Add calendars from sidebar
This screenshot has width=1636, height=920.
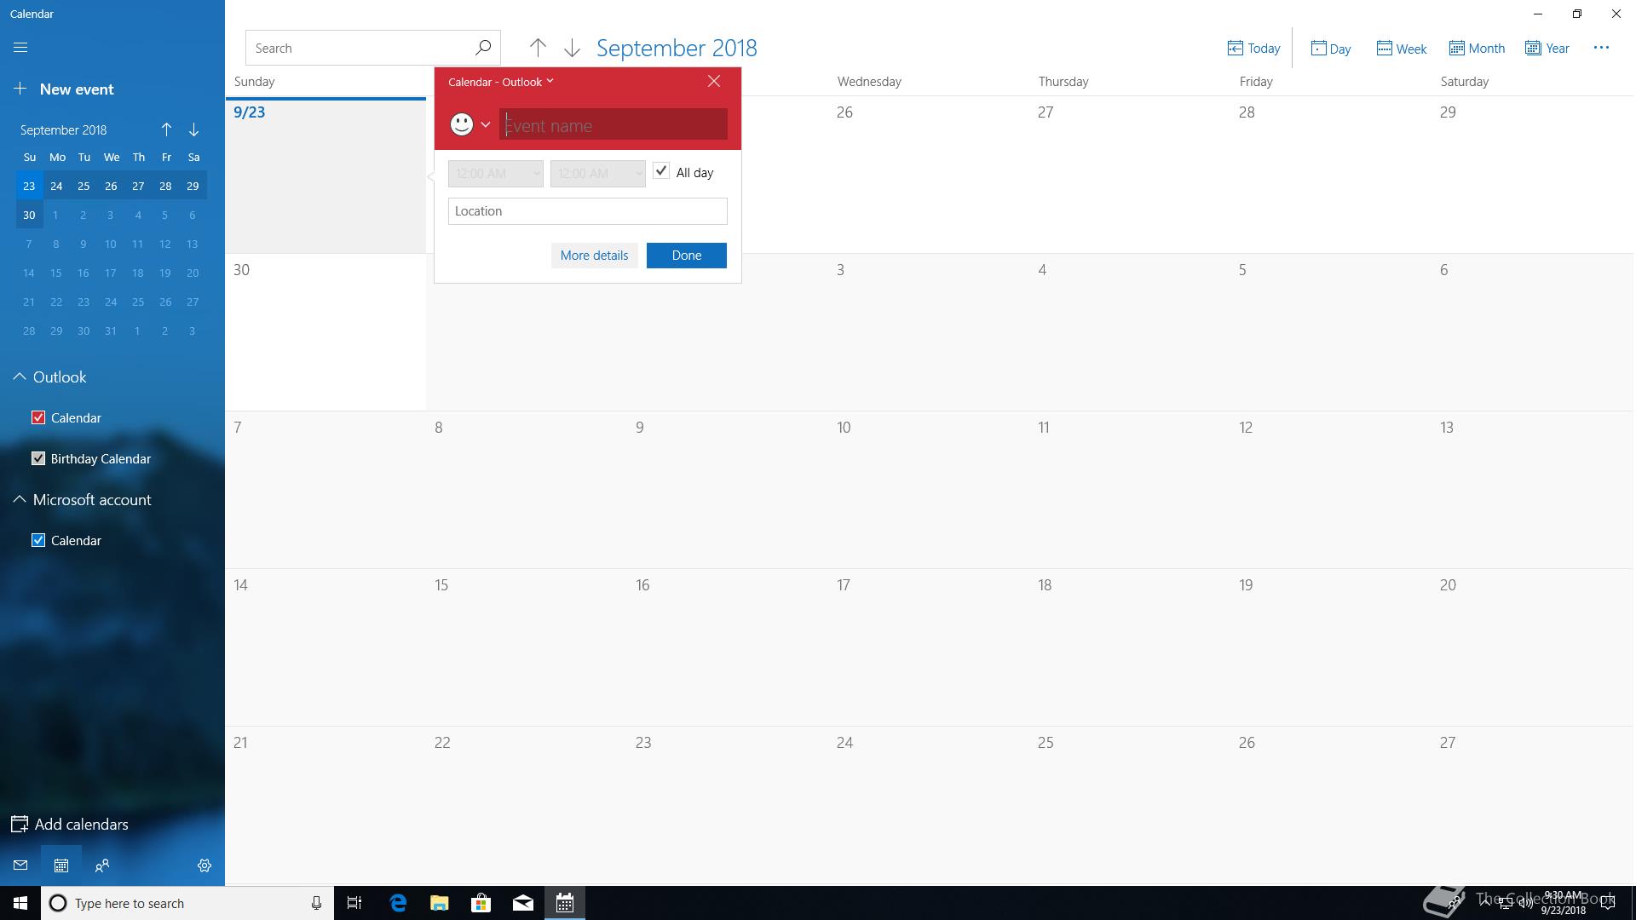pyautogui.click(x=70, y=824)
